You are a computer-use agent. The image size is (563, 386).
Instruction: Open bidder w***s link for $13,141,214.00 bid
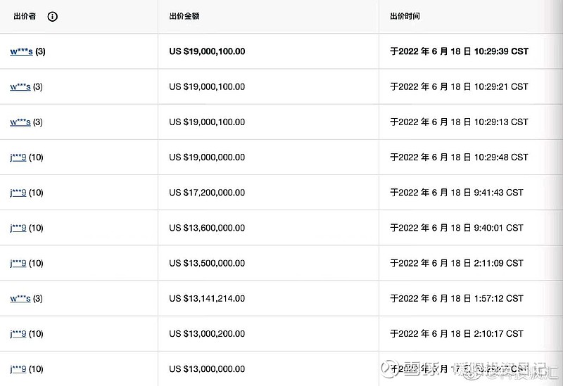[x=20, y=298]
